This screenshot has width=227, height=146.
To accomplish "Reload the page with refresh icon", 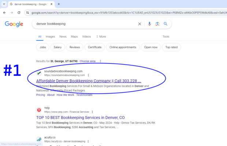I will tap(19, 12).
